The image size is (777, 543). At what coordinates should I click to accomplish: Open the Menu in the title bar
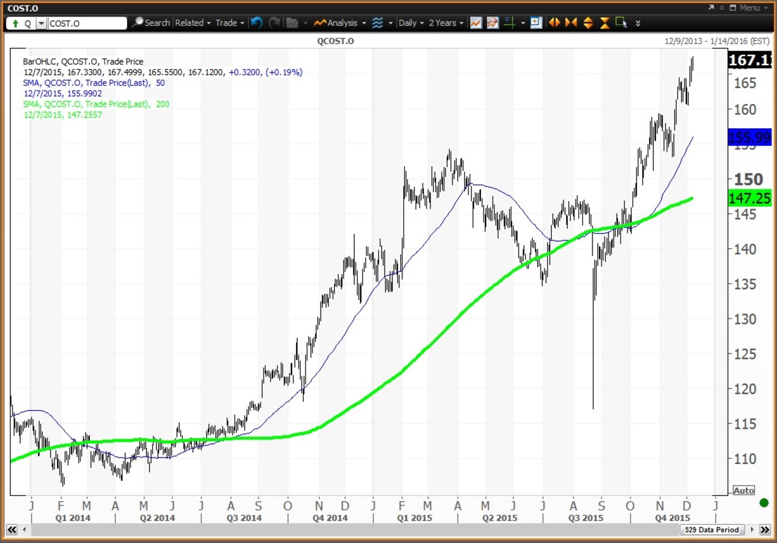point(749,8)
